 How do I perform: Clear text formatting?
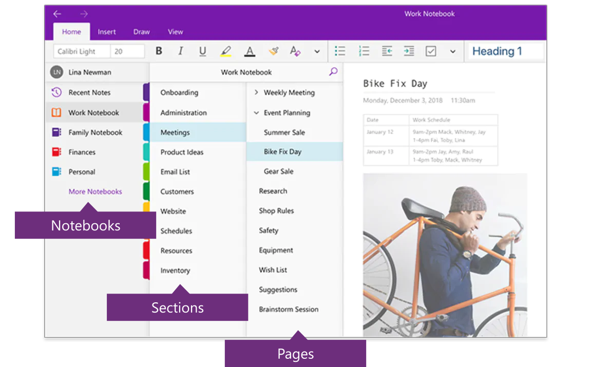pyautogui.click(x=295, y=51)
